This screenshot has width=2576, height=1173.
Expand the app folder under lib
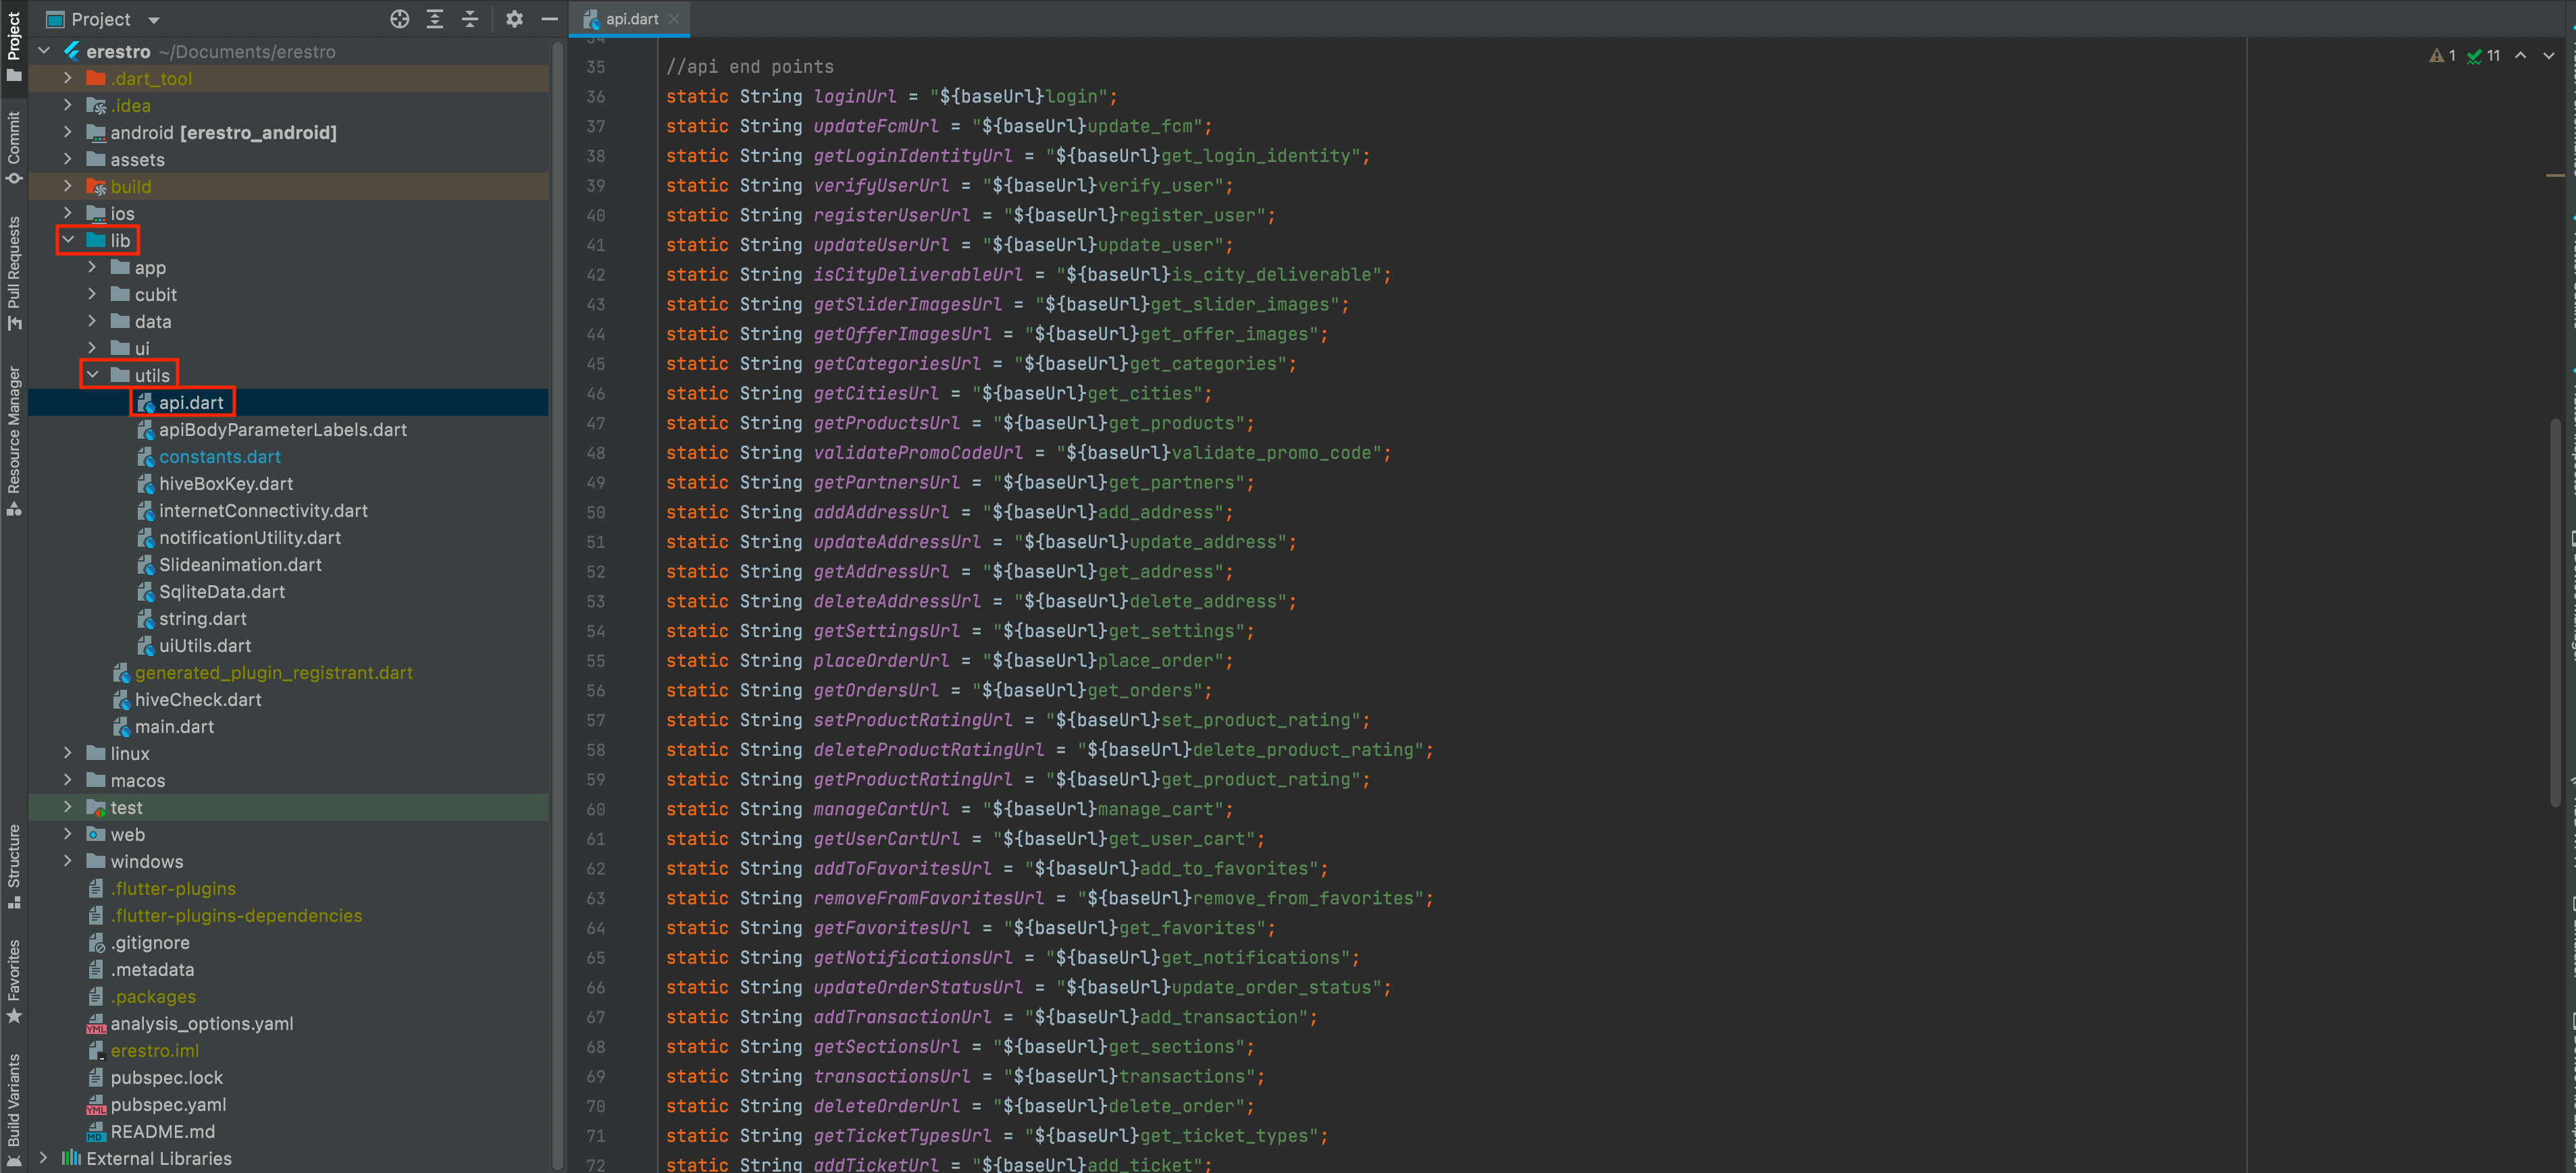point(92,267)
